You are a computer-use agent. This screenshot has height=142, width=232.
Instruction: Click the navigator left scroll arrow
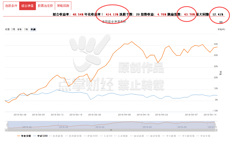[x=6, y=130]
